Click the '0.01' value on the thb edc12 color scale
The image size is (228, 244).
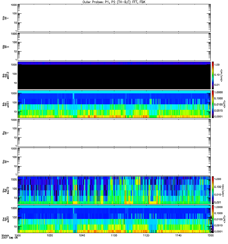(217, 85)
